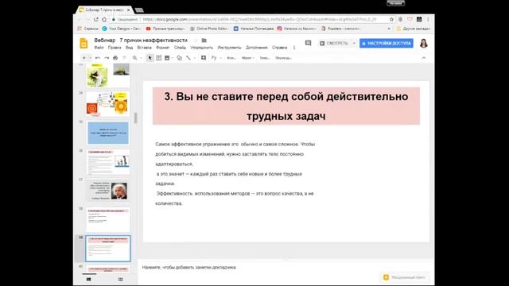Screen dimensions: 509x286
Task: Expand the input tools dropdown arrow
Action: coord(220,58)
